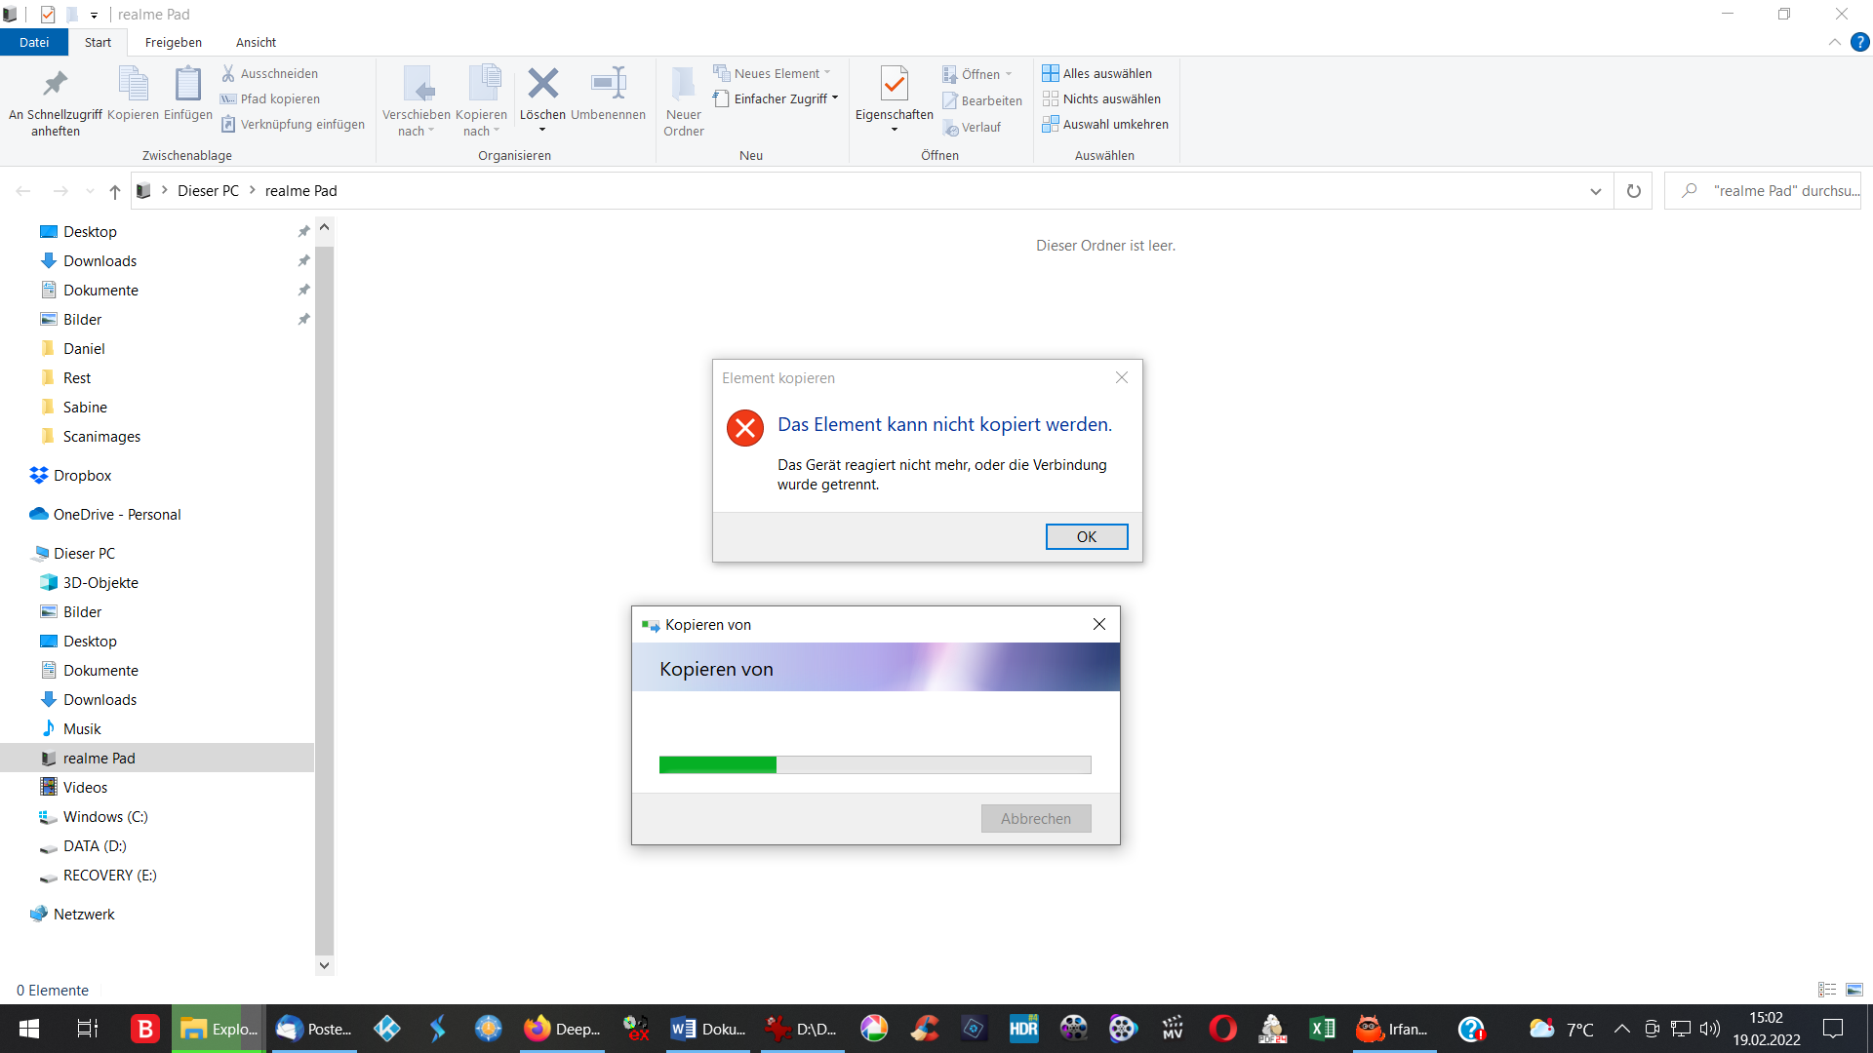Viewport: 1873px width, 1053px height.
Task: Open the Datei menu tab
Action: [x=34, y=42]
